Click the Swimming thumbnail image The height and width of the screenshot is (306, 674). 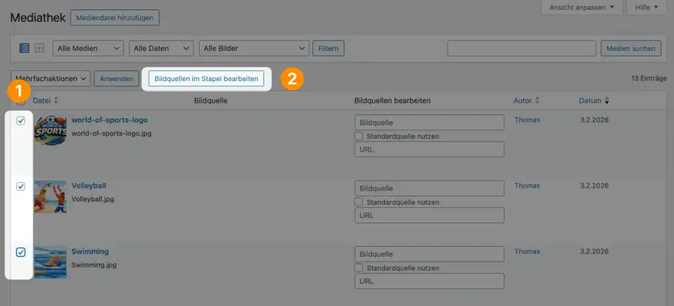(x=50, y=262)
